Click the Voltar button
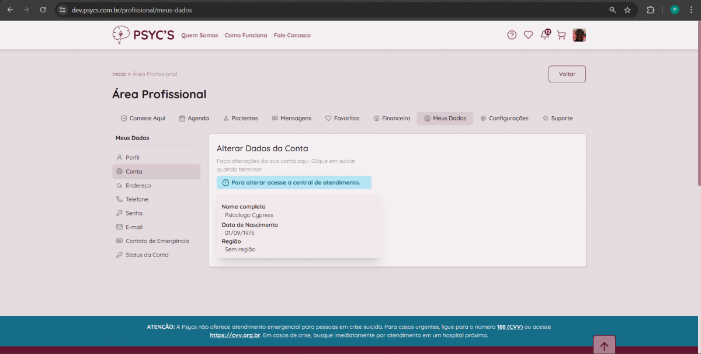Screen dimensions: 701x354 click(567, 74)
